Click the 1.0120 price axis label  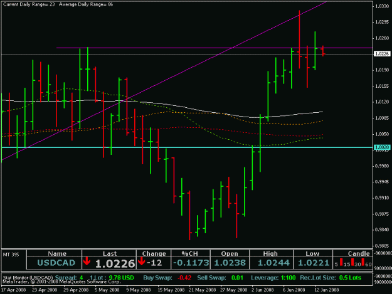click(383, 102)
